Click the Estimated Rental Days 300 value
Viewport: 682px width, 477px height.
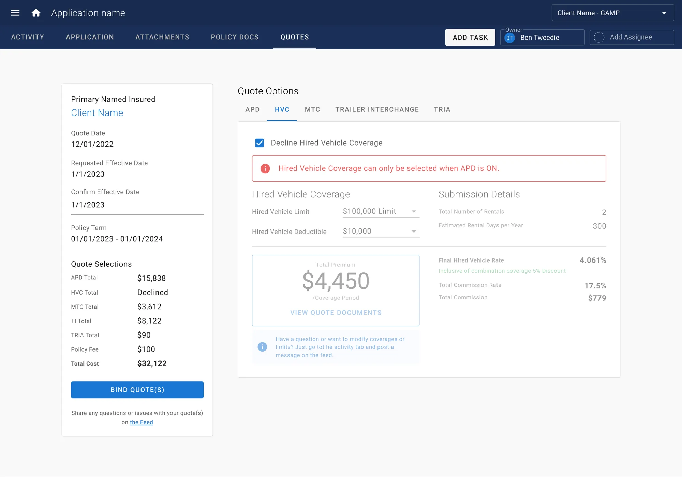tap(599, 226)
